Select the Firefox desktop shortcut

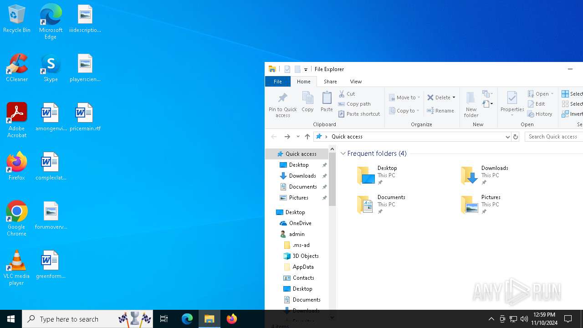pyautogui.click(x=17, y=167)
